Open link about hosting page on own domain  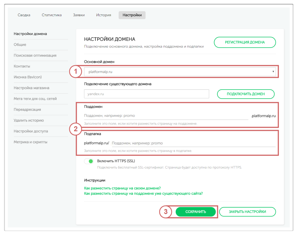(x=122, y=188)
